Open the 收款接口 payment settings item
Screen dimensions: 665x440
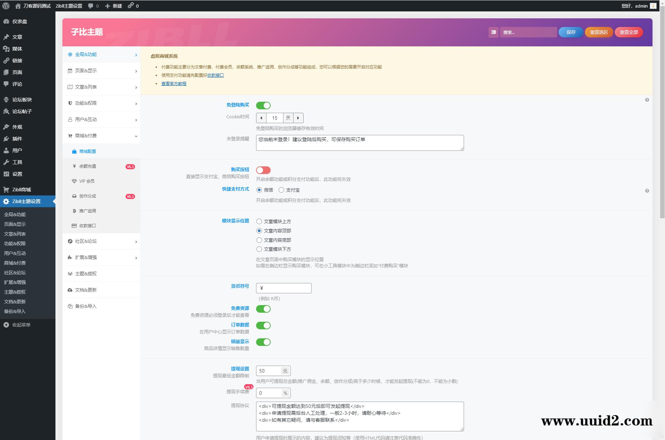tap(87, 226)
